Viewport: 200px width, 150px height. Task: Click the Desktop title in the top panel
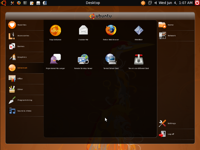(93, 3)
